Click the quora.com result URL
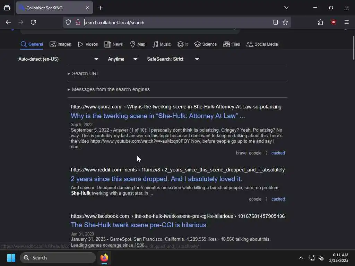Image resolution: width=355 pixels, height=266 pixels. [x=176, y=107]
